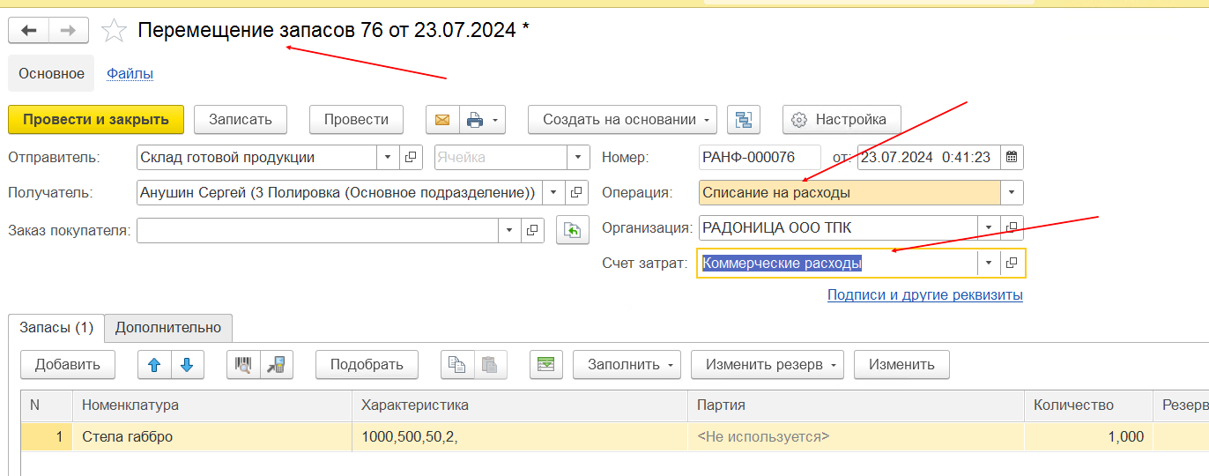
Task: Click the Номенклатура column header
Action: coord(212,405)
